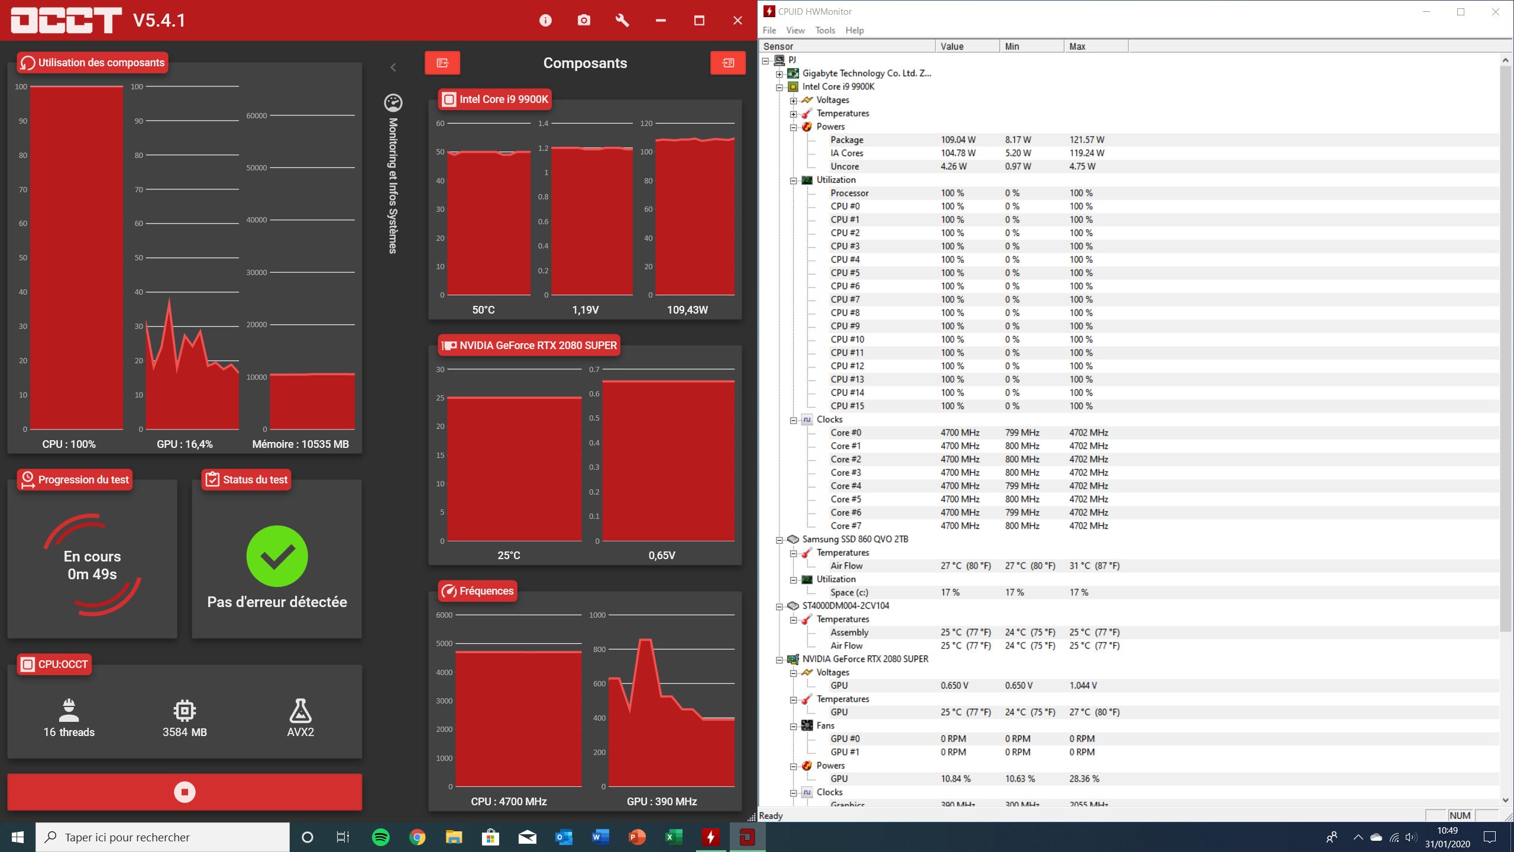Expand Gigabyte Technology motherboard node
1514x852 pixels.
pyautogui.click(x=779, y=74)
